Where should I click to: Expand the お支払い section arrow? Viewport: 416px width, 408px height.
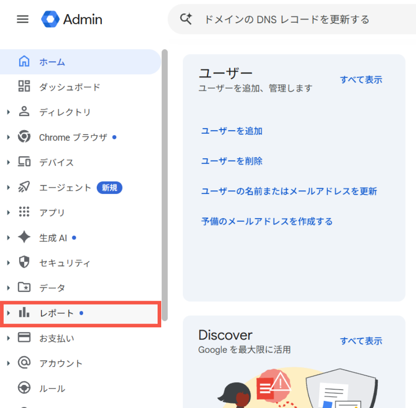point(9,338)
